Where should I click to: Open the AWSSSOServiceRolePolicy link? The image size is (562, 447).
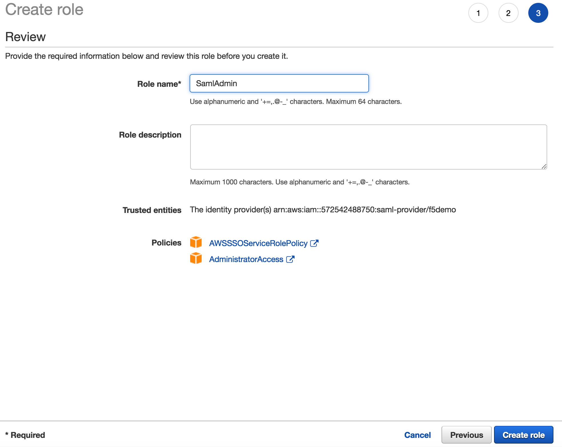click(258, 243)
